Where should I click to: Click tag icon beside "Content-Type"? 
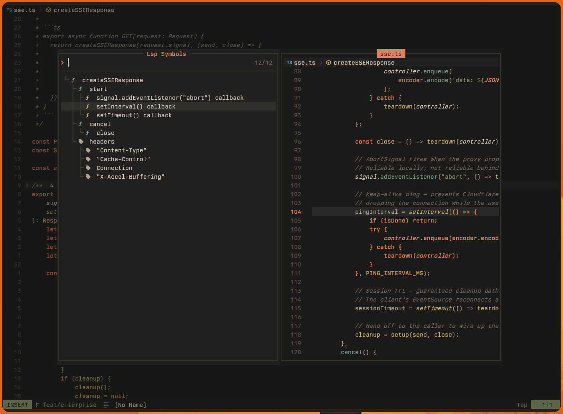click(x=88, y=150)
